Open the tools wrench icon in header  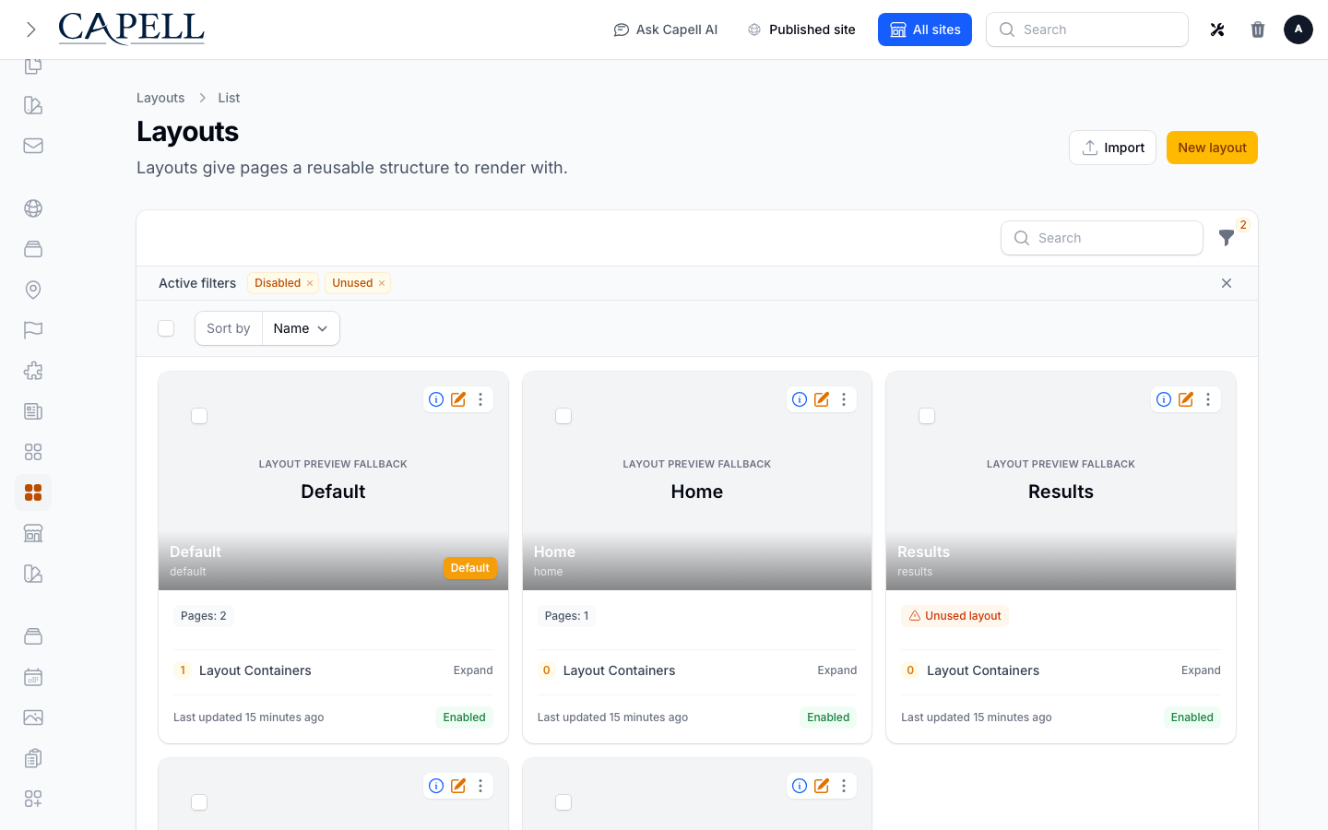tap(1217, 30)
